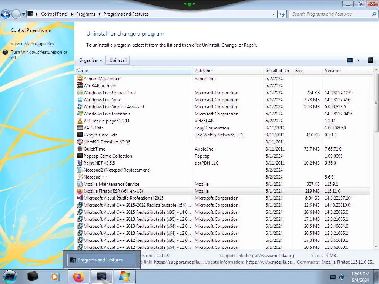379x284 pixels.
Task: Open View installed updates link
Action: (33, 44)
